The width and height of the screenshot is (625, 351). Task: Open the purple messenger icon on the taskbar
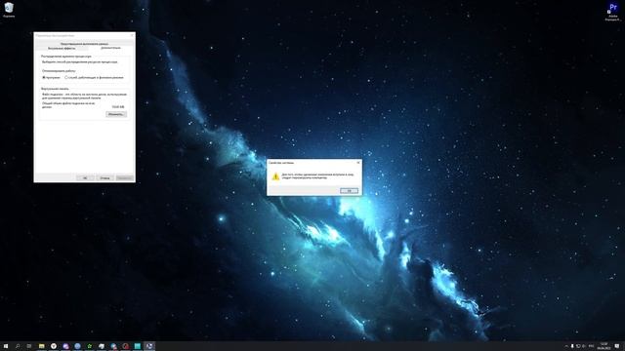pos(65,346)
